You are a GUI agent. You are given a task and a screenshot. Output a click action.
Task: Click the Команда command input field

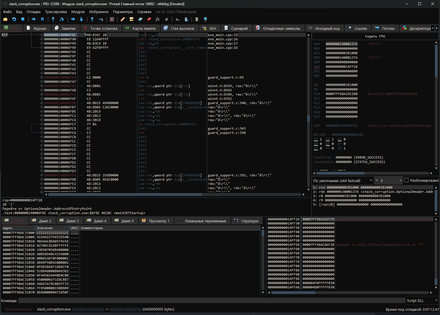[211, 301]
